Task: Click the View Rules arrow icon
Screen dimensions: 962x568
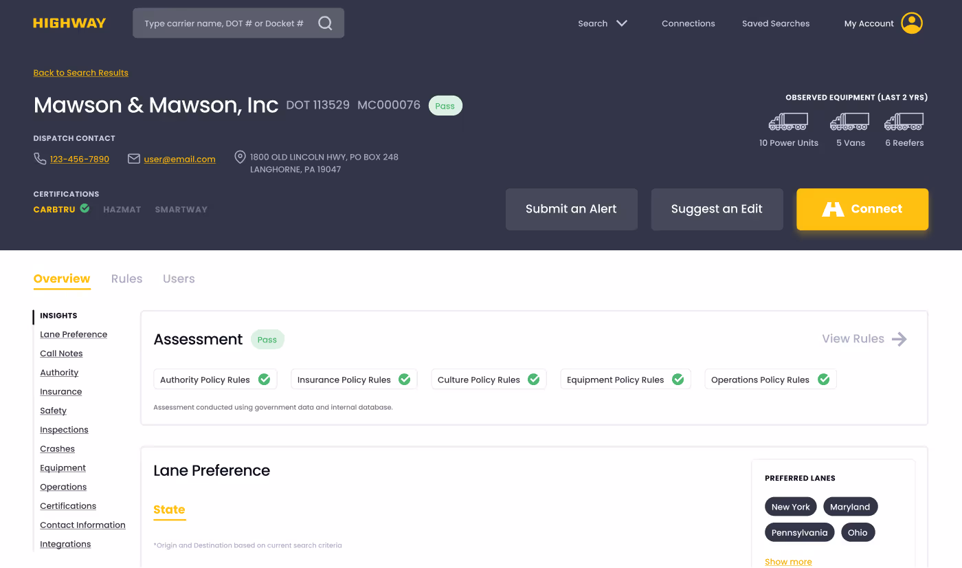Action: pyautogui.click(x=899, y=339)
